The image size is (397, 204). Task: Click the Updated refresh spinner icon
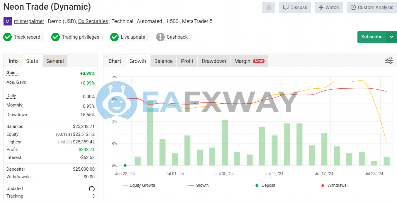(91, 189)
